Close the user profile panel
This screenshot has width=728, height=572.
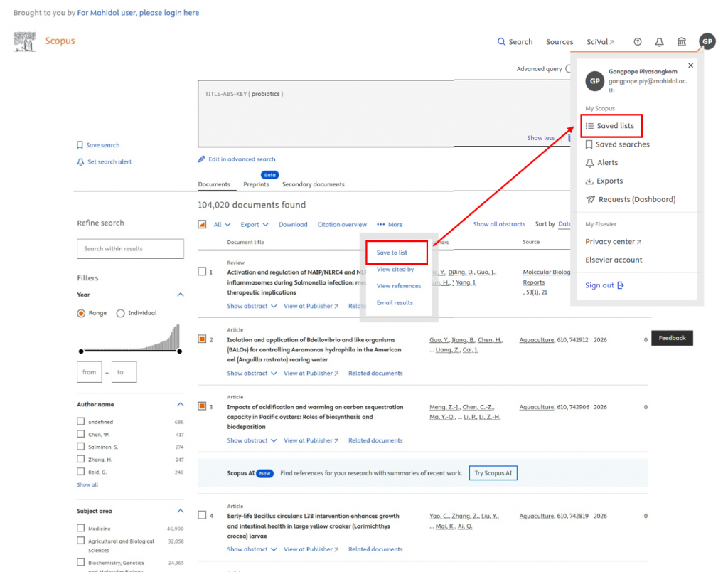(690, 65)
